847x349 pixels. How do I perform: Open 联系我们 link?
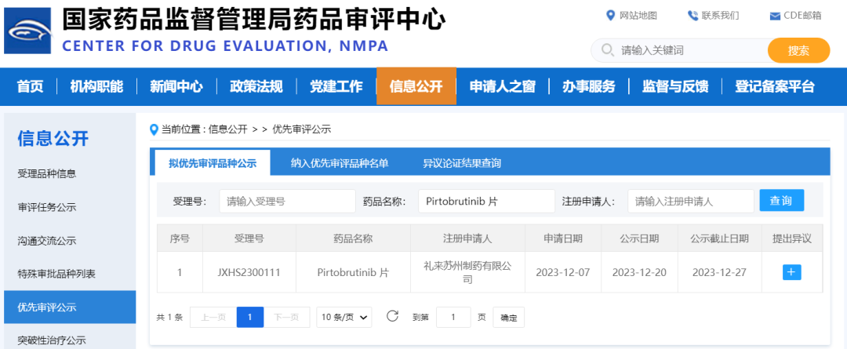[720, 15]
